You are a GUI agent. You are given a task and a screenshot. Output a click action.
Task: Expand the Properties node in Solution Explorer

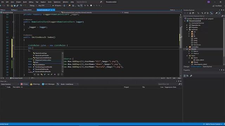(x=187, y=27)
